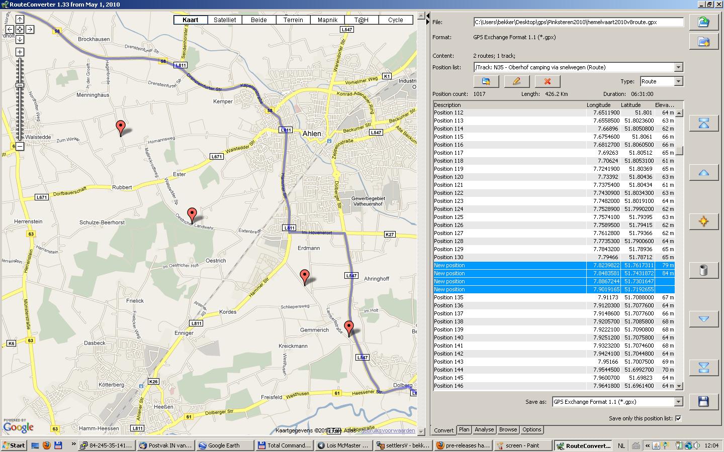Screen dimensions: 724x452
Task: Click the red X delete position list button
Action: pos(547,81)
